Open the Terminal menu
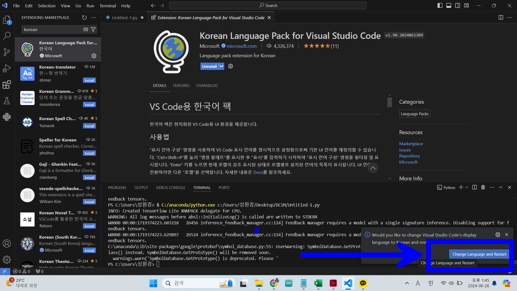This screenshot has height=291, width=517. [x=108, y=6]
